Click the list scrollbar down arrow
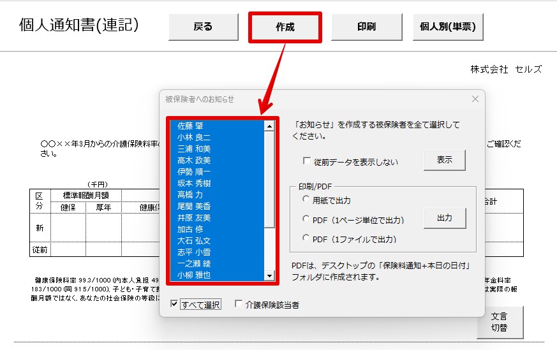557x350 pixels. click(x=269, y=276)
